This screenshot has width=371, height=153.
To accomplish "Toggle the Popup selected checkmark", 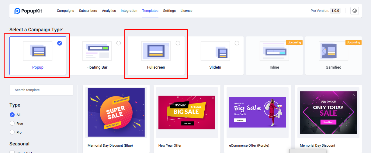I will coord(60,43).
